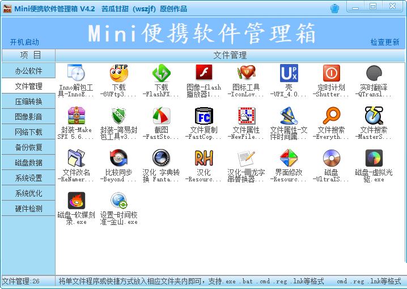Open the FlashFXP download icon
Viewport: 407px width, 289px height.
point(162,73)
